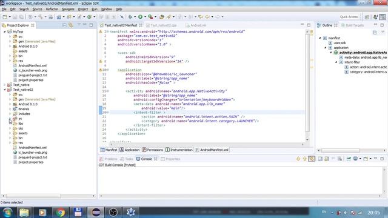Click the green Run button in toolbar
This screenshot has height=218, width=388.
(x=140, y=17)
